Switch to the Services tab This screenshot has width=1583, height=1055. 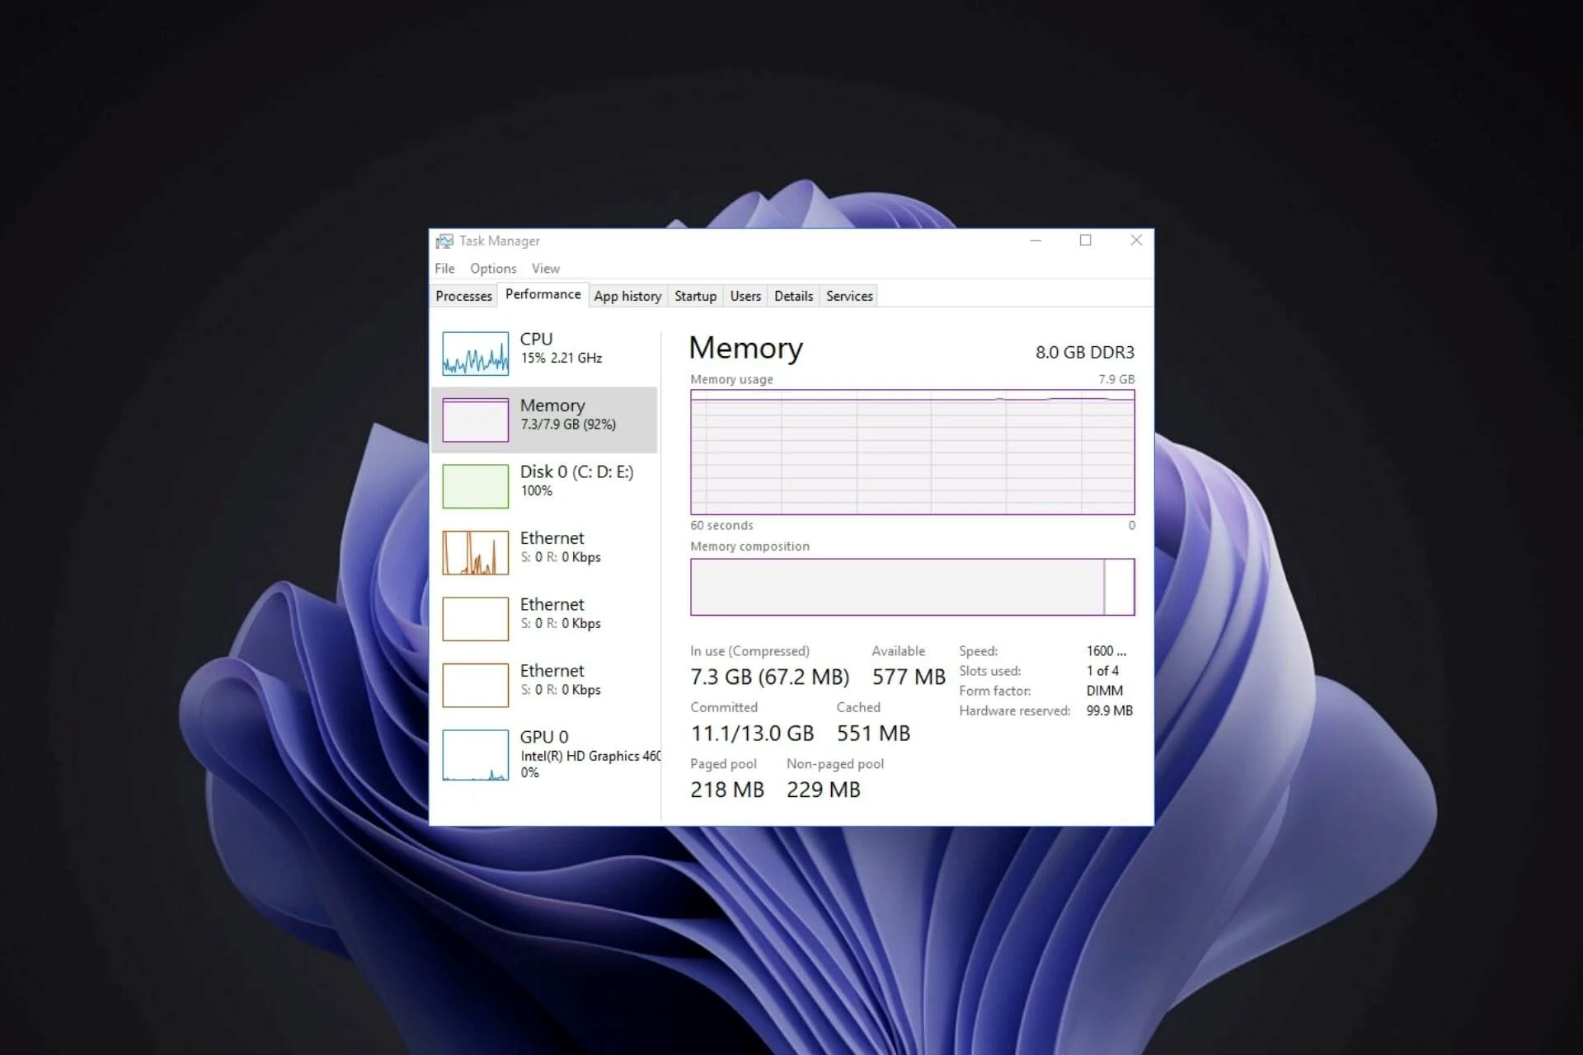coord(848,296)
